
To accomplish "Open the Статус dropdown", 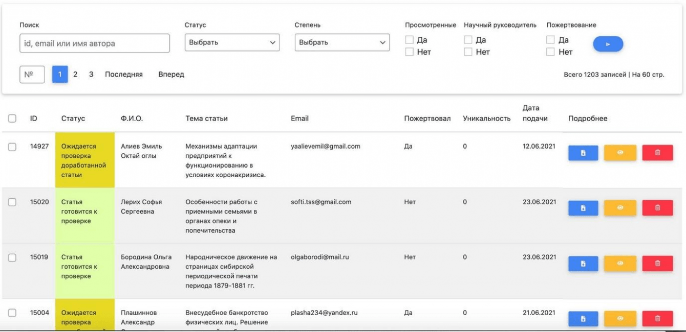I will click(x=232, y=42).
